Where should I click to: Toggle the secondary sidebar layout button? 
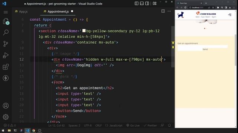[x=147, y=3]
